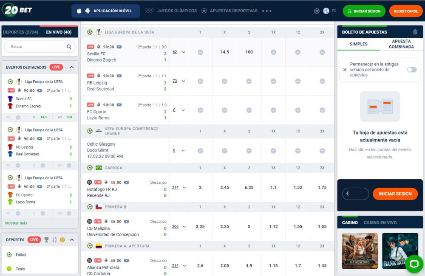Click the search magnifier icon

coord(69,47)
